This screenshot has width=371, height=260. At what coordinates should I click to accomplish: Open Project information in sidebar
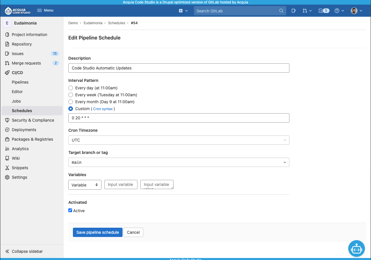click(x=32, y=35)
